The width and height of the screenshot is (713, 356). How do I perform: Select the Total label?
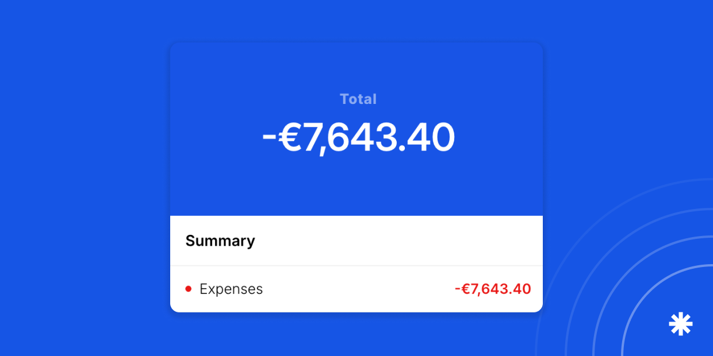pos(358,99)
